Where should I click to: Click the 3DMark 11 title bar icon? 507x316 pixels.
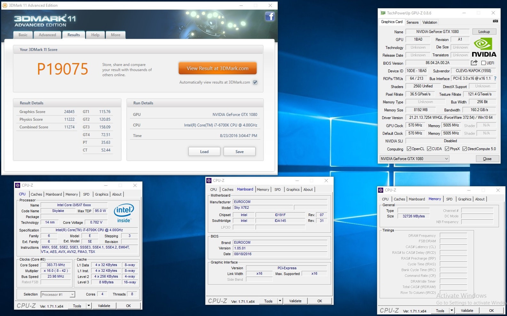(x=5, y=5)
